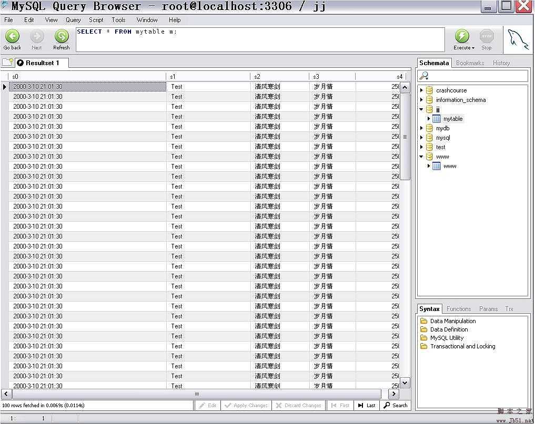Click the s2 column header

coord(279,76)
